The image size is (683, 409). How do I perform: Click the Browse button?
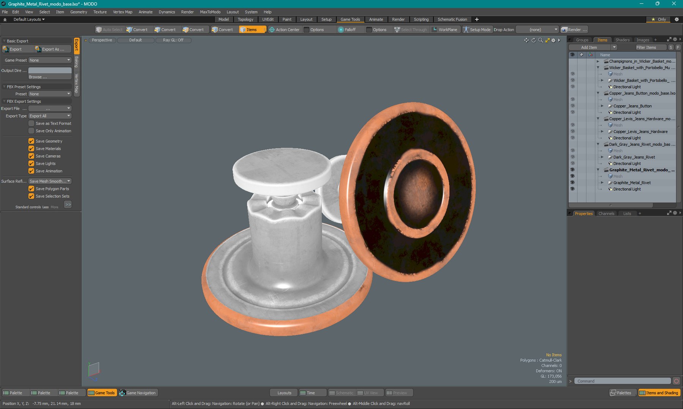(x=50, y=77)
